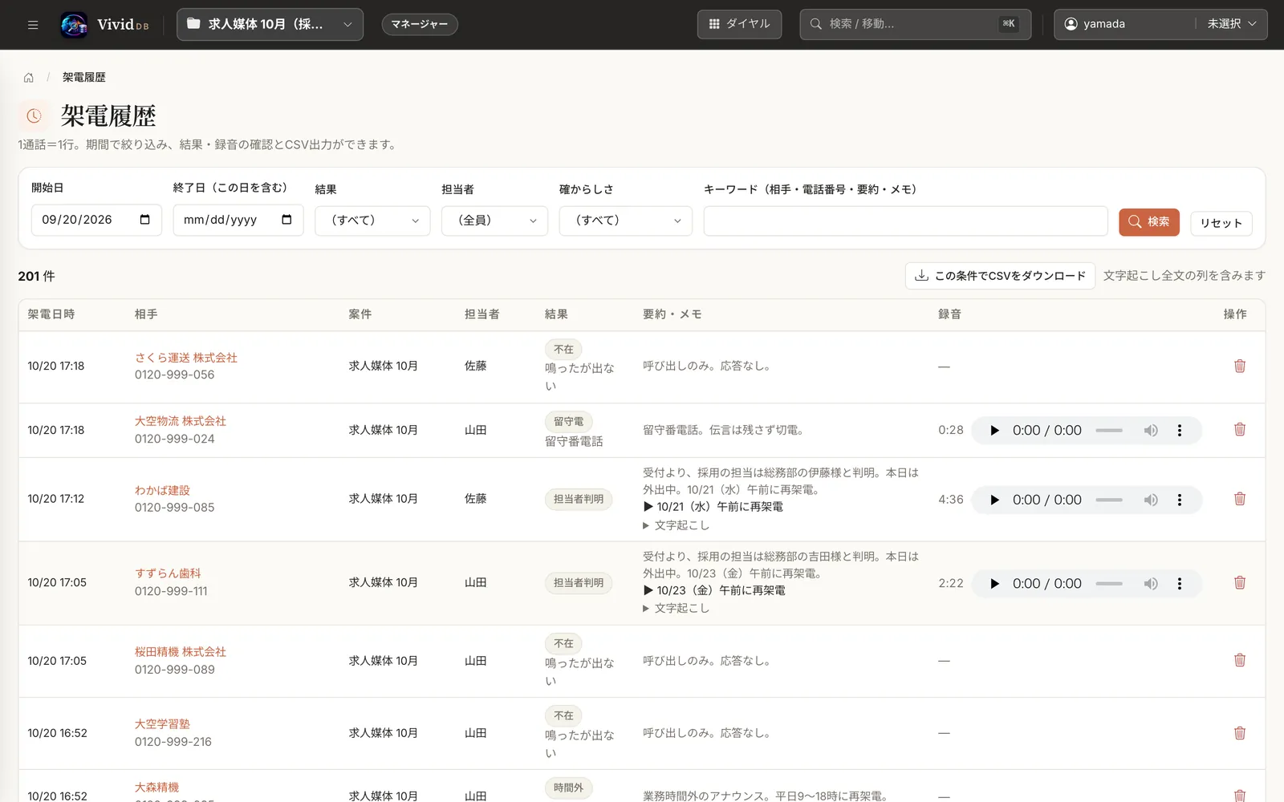Mute the すずらん歯科 recording audio
Image resolution: width=1284 pixels, height=802 pixels.
1151,583
